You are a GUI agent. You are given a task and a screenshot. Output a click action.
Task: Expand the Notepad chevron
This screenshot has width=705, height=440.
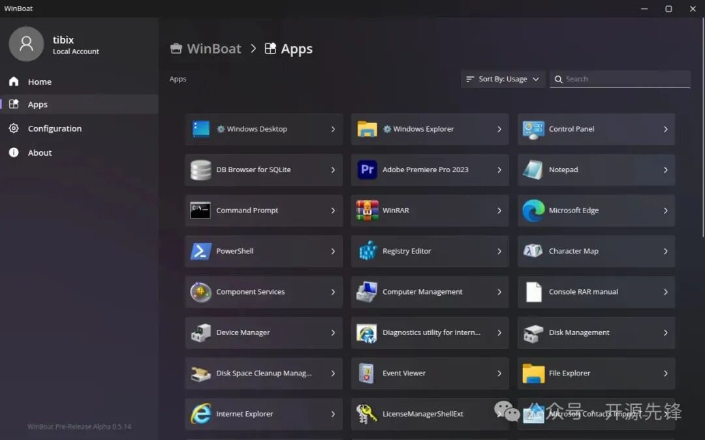[x=666, y=170]
